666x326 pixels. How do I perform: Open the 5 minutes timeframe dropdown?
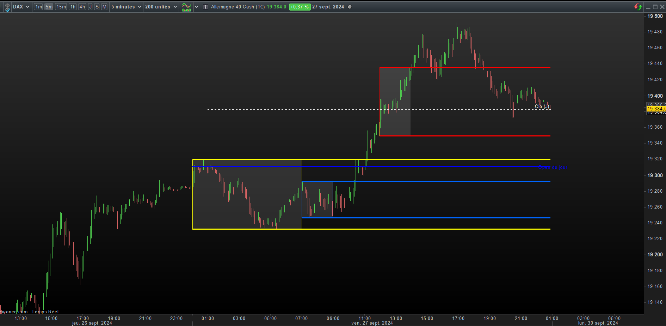[x=126, y=7]
